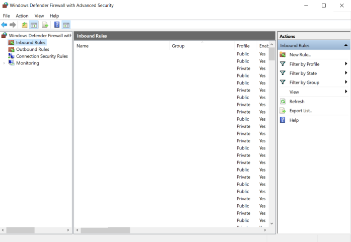Image resolution: width=351 pixels, height=242 pixels.
Task: Click the funnel icon for Filter by State
Action: pyautogui.click(x=283, y=73)
